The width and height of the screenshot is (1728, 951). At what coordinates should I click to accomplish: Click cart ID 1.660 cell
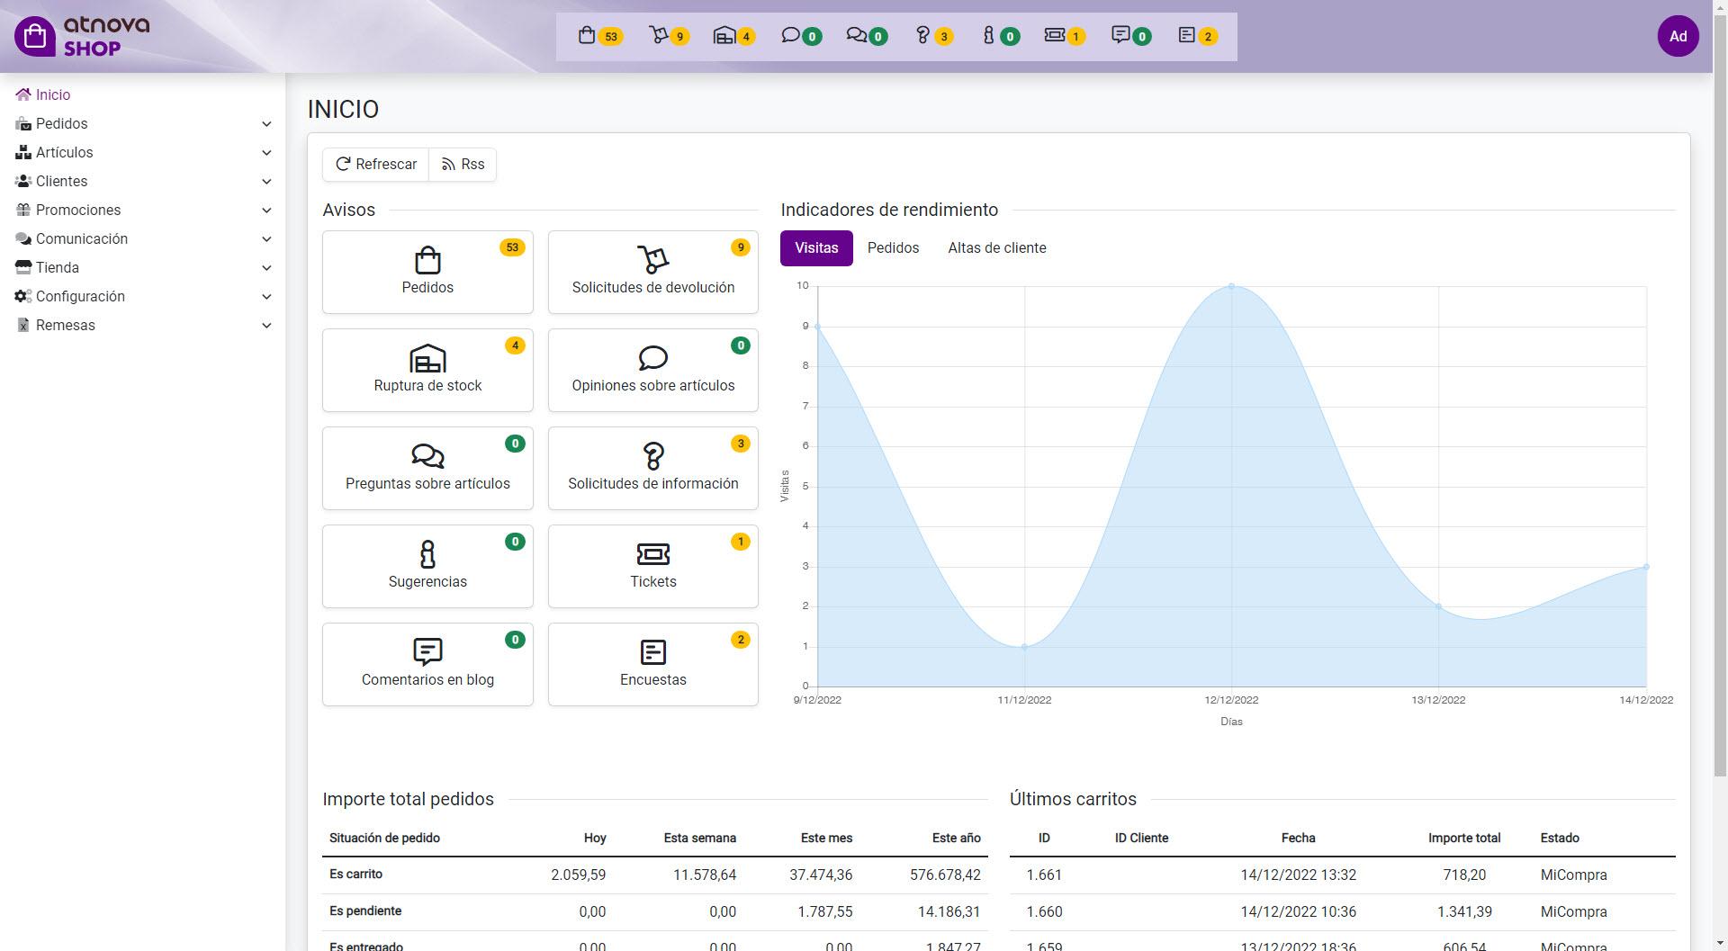(1044, 911)
